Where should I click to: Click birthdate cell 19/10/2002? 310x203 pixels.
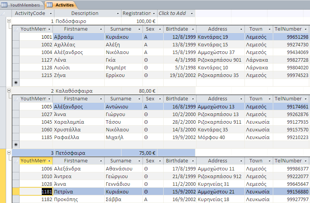click(x=180, y=75)
